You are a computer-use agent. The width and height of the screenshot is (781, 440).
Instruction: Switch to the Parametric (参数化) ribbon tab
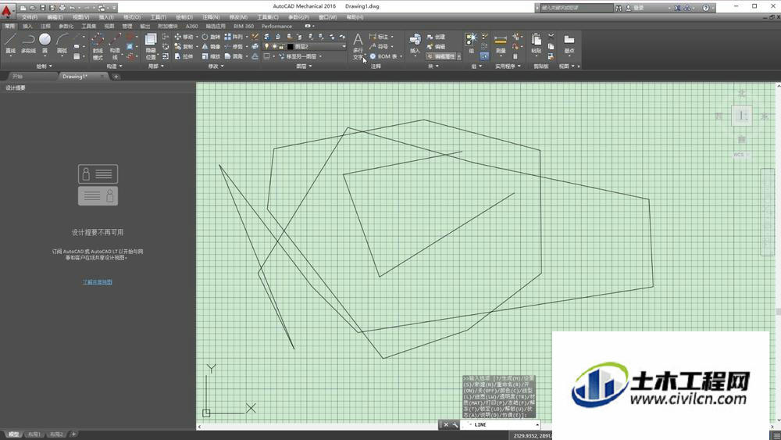(66, 26)
